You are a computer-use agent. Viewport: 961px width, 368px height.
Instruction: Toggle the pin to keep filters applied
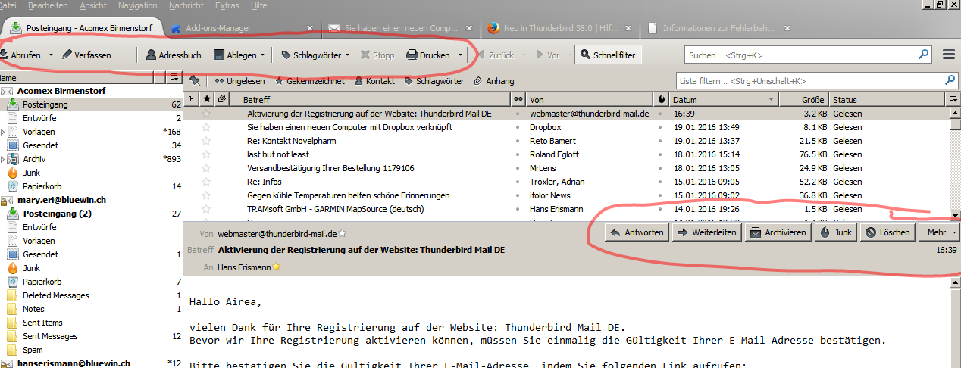(x=195, y=80)
